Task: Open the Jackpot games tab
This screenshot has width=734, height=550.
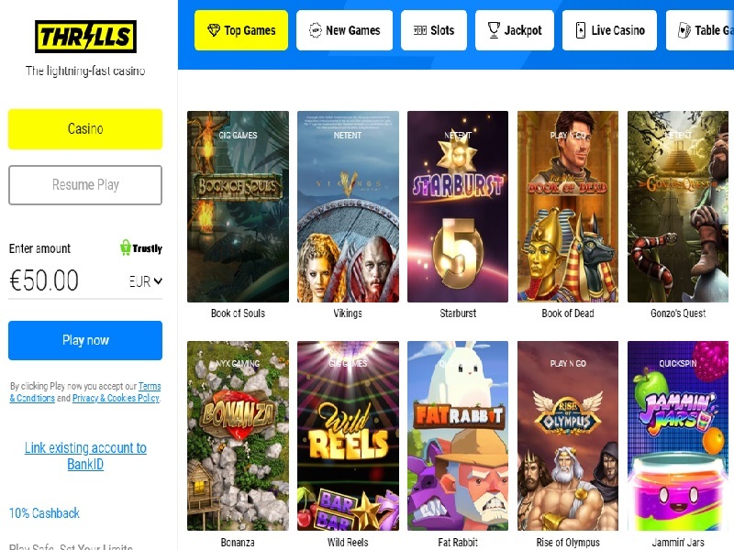Action: coord(515,30)
